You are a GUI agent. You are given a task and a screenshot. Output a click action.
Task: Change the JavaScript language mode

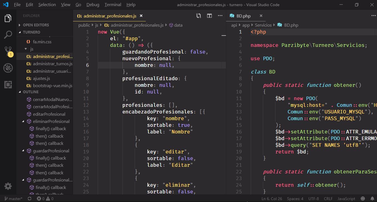pos(346,199)
